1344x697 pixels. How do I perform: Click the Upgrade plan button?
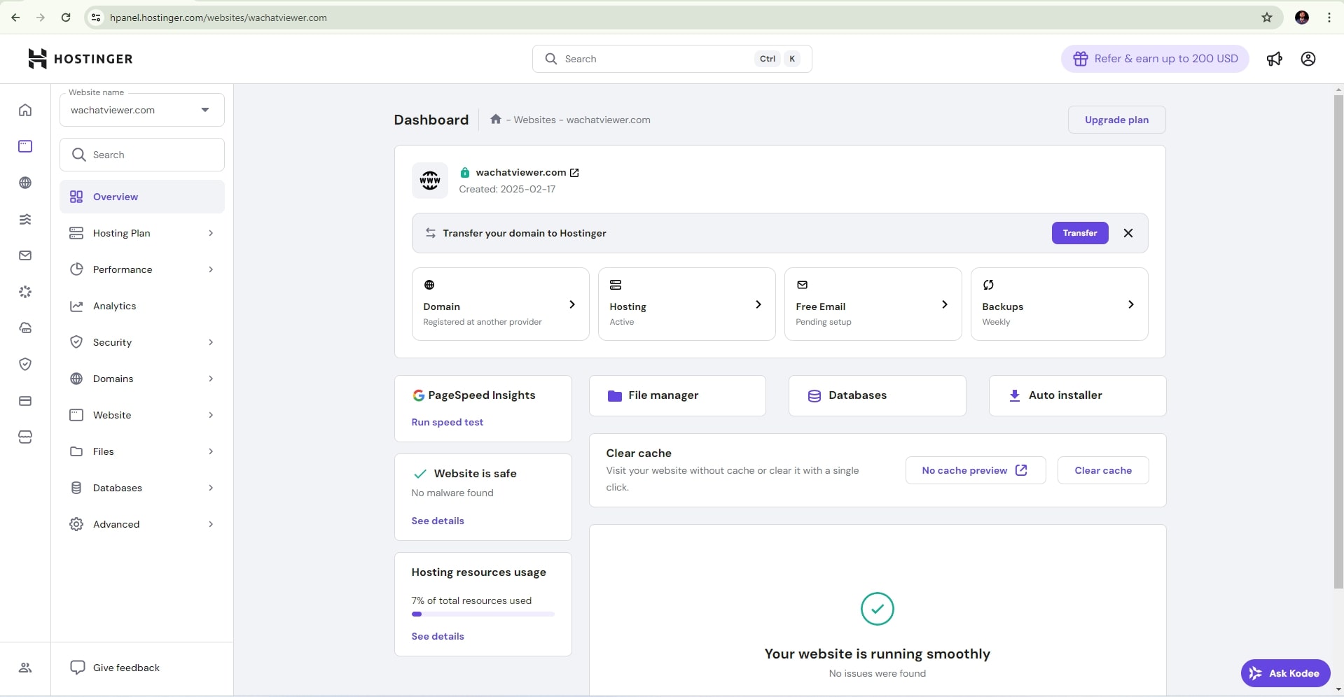point(1116,120)
